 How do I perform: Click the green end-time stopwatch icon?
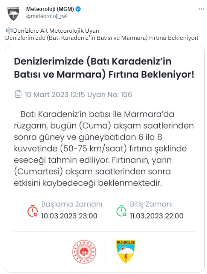pos(121,211)
